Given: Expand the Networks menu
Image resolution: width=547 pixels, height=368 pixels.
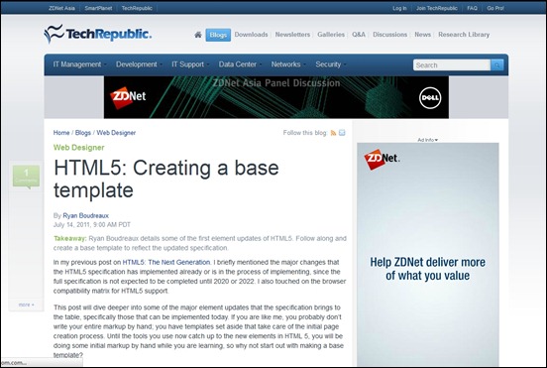Looking at the screenshot, I should [287, 64].
